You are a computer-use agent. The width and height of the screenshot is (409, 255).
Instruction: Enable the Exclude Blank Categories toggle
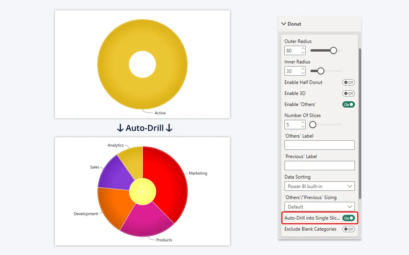click(348, 229)
